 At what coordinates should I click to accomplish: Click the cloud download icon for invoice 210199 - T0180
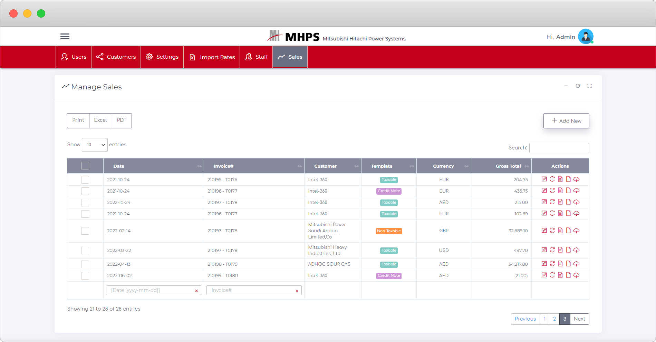click(x=577, y=275)
